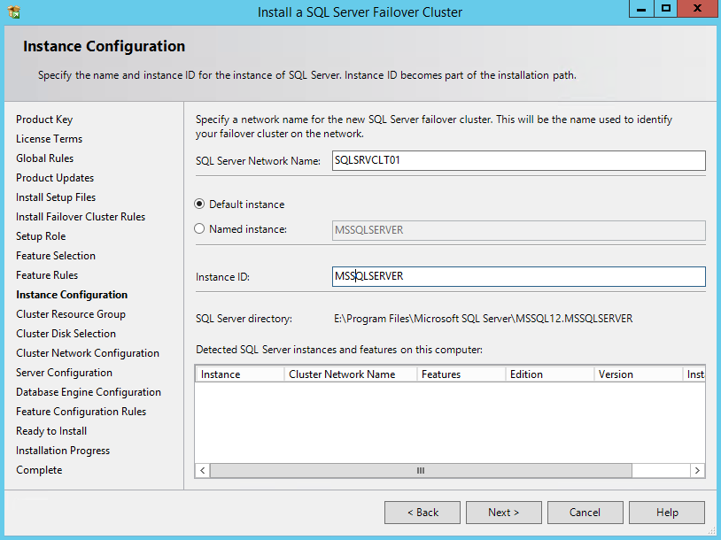Click the horizontal scrollbar left arrow
721x540 pixels.
203,471
